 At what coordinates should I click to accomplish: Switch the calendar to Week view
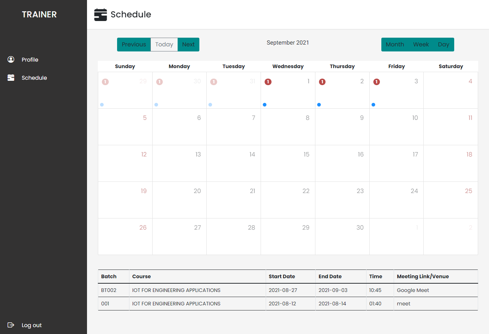pyautogui.click(x=421, y=44)
